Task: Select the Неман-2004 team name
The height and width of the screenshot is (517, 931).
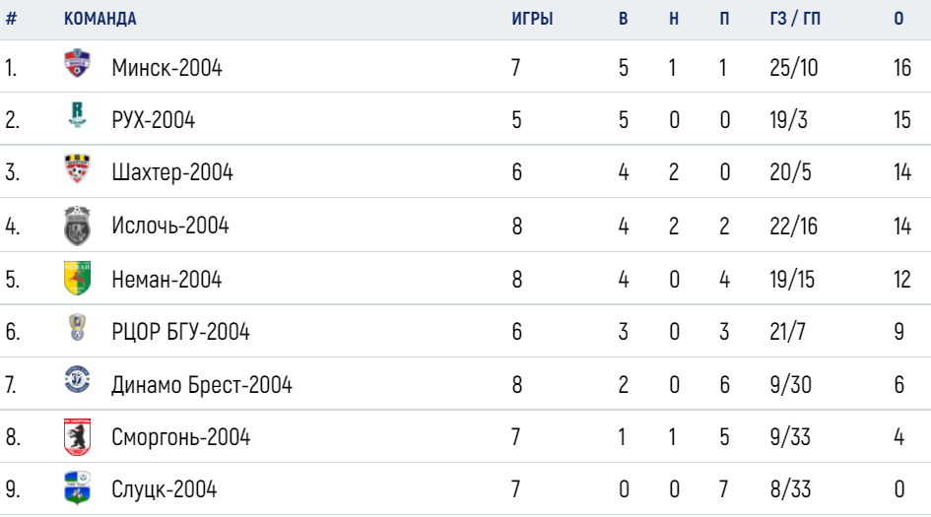Action: [166, 279]
